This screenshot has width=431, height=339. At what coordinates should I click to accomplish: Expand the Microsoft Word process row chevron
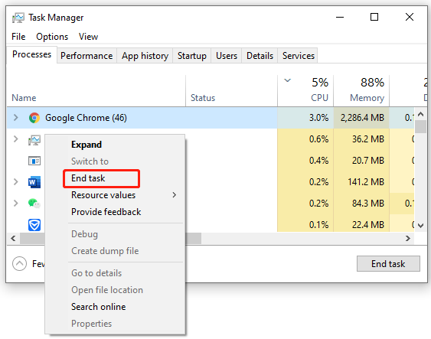[x=16, y=181]
